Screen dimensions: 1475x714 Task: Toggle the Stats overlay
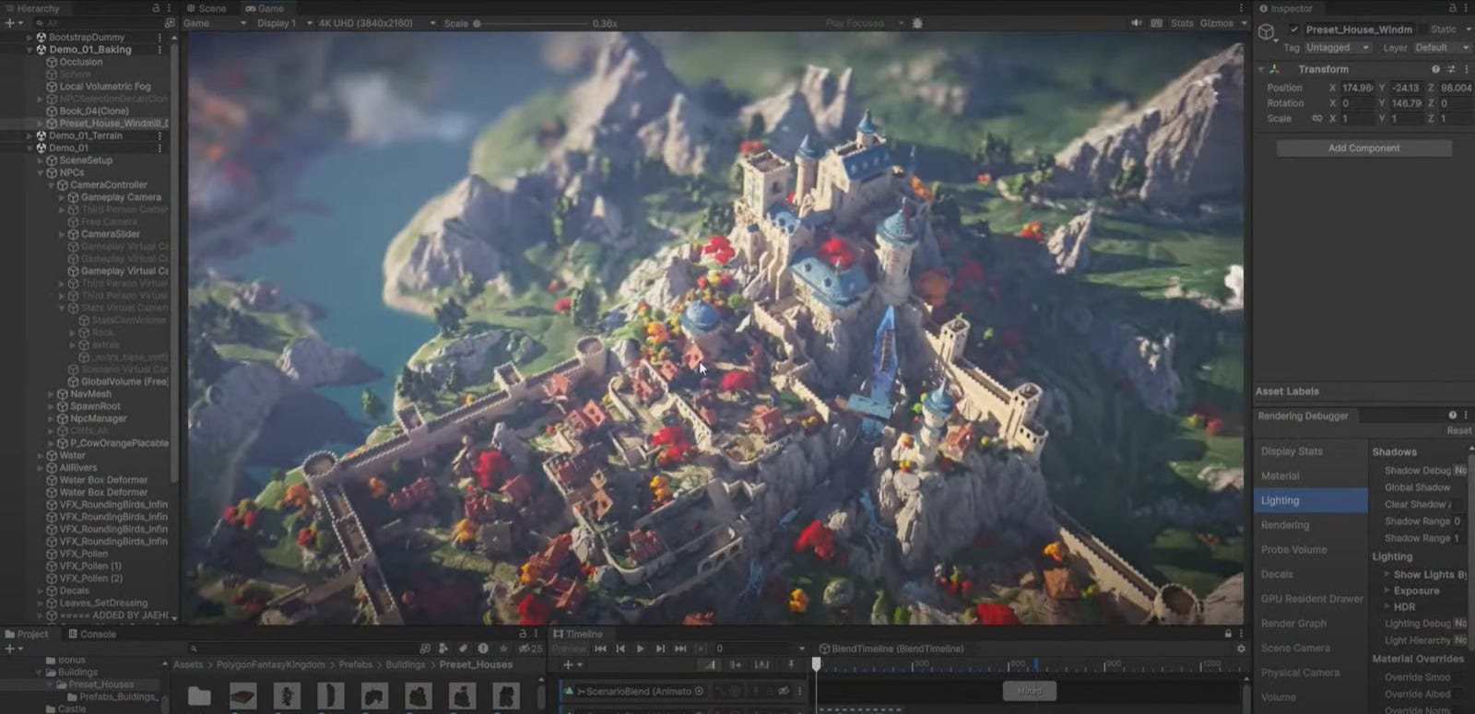point(1182,23)
